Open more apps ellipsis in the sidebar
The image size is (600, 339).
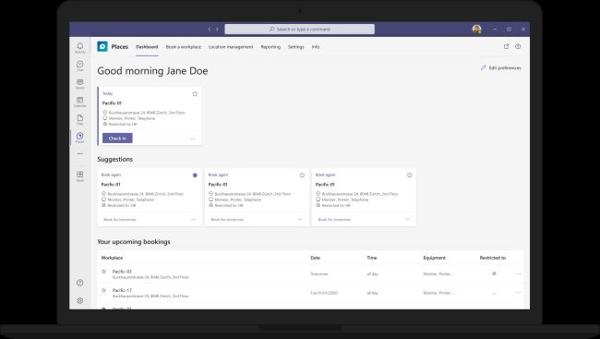(80, 153)
